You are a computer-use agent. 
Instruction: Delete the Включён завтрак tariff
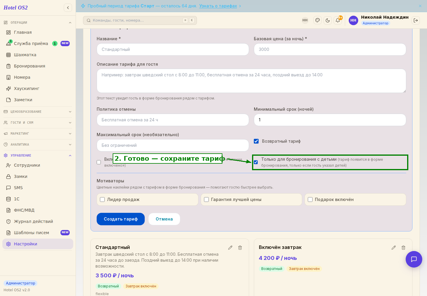pyautogui.click(x=403, y=247)
